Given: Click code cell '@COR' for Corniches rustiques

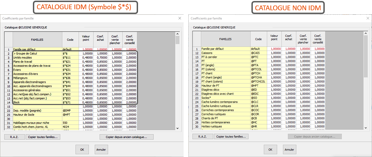Looking at the screenshot, I should pyautogui.click(x=259, y=114).
